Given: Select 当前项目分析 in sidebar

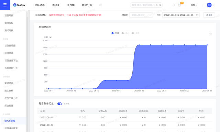Looking at the screenshot, I should 11,68.
